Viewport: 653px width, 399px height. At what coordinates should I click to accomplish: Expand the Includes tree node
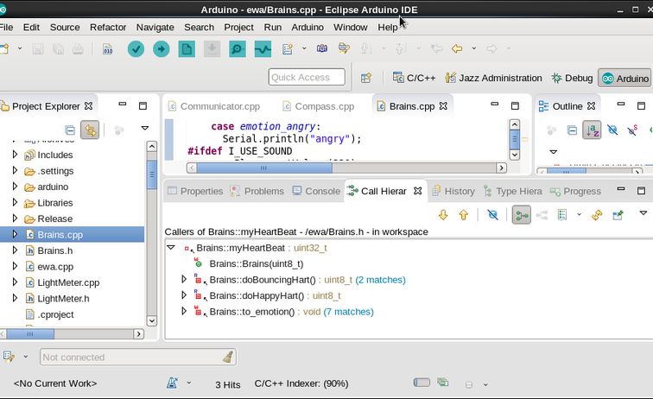[x=15, y=155]
